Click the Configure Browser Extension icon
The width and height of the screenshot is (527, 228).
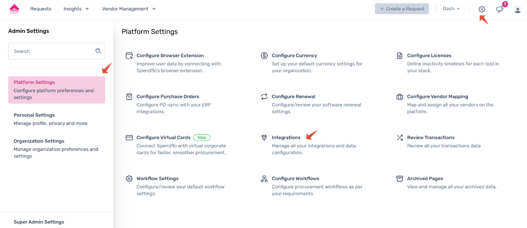click(129, 56)
